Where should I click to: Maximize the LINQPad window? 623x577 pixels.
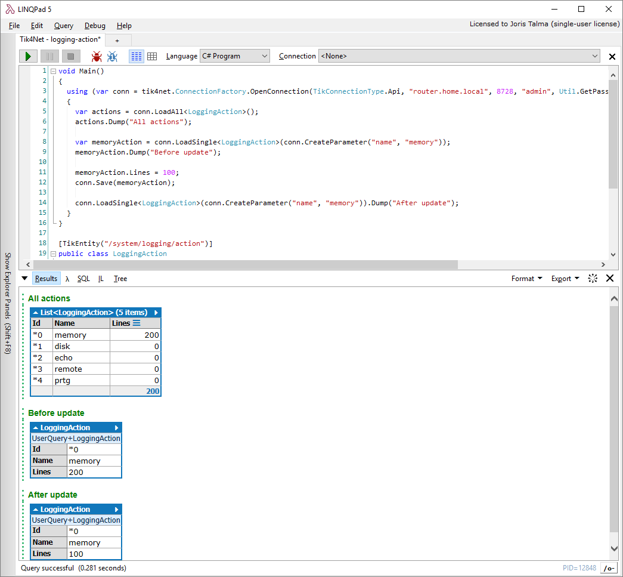click(581, 9)
